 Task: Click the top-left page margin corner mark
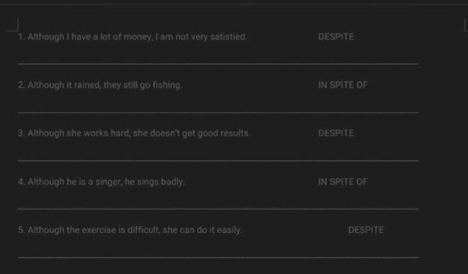[12, 25]
